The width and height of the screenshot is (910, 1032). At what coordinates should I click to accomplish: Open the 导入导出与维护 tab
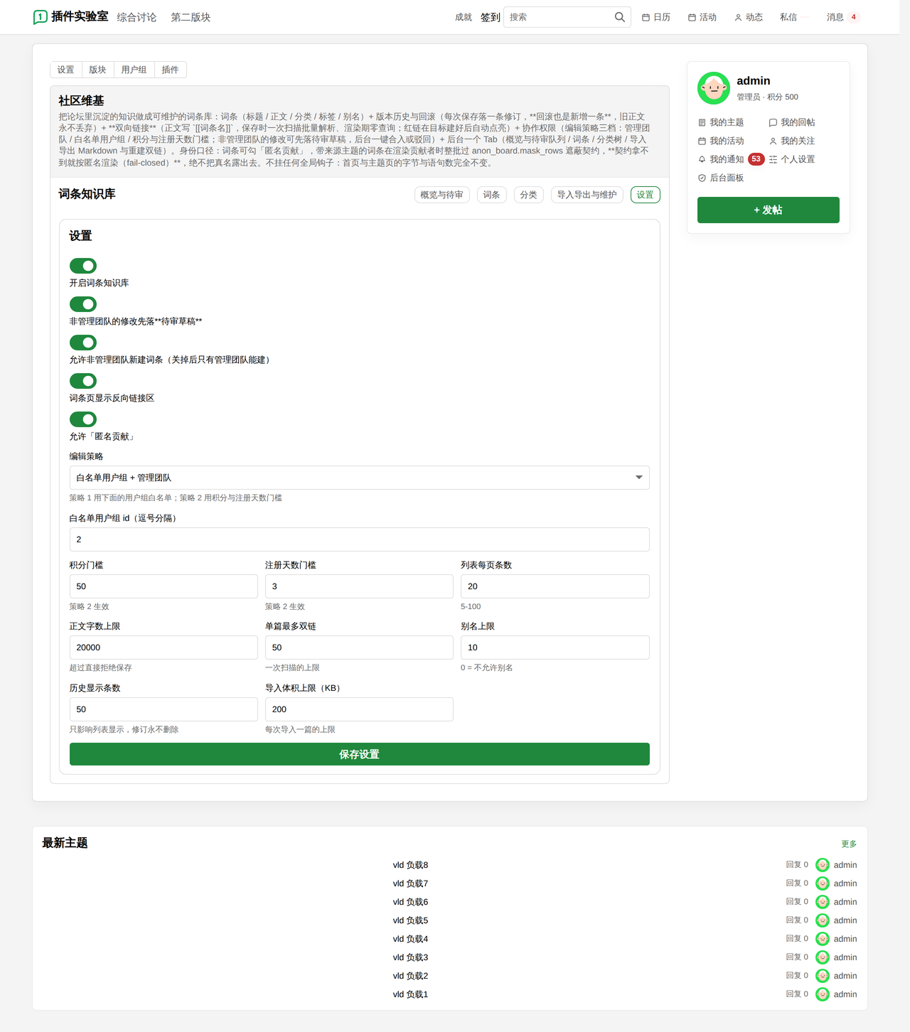click(587, 195)
